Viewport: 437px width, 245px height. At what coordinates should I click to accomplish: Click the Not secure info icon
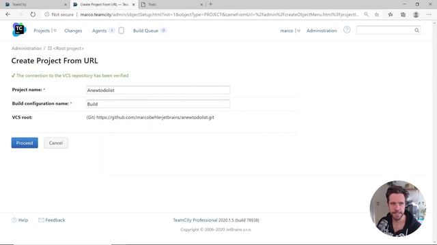[47, 14]
